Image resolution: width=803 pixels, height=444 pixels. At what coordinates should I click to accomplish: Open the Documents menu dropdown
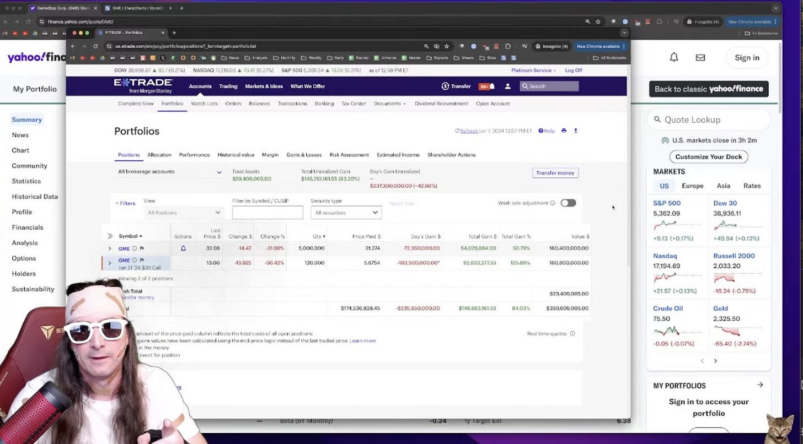tap(390, 104)
